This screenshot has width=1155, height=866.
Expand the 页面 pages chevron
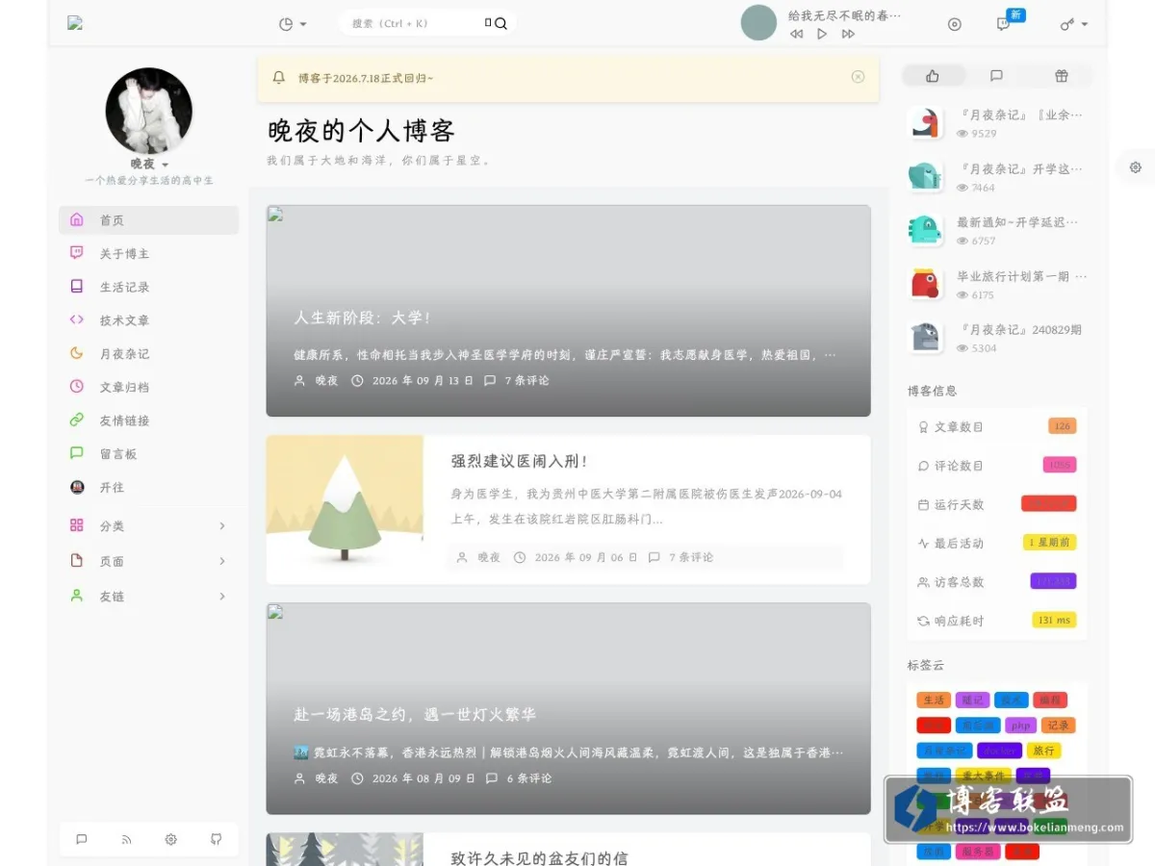(222, 561)
